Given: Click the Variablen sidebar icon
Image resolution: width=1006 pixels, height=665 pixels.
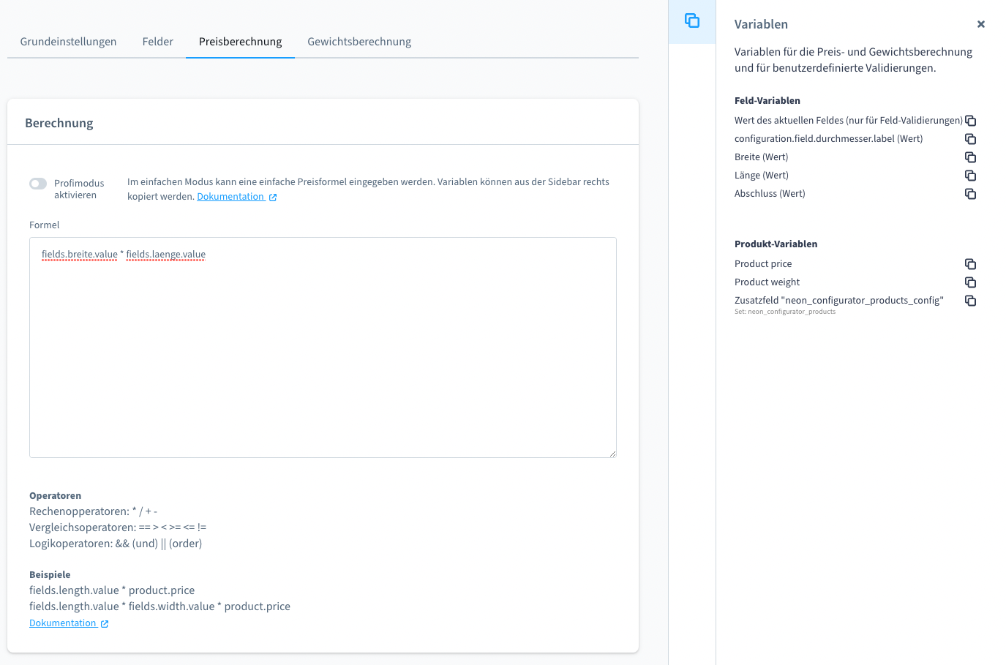Looking at the screenshot, I should click(x=691, y=21).
